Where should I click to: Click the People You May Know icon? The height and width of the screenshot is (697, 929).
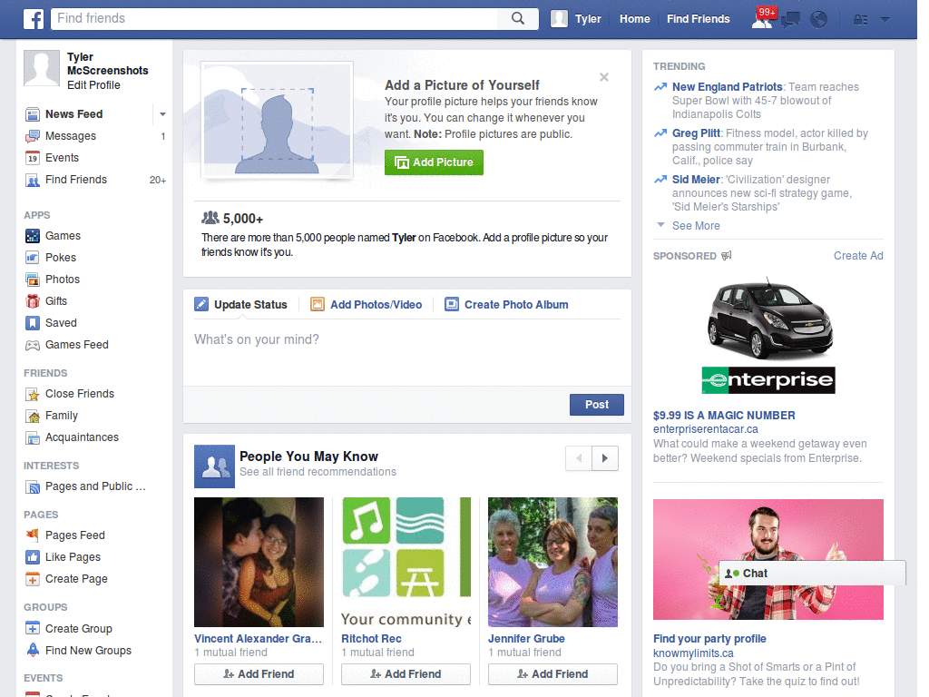click(214, 466)
